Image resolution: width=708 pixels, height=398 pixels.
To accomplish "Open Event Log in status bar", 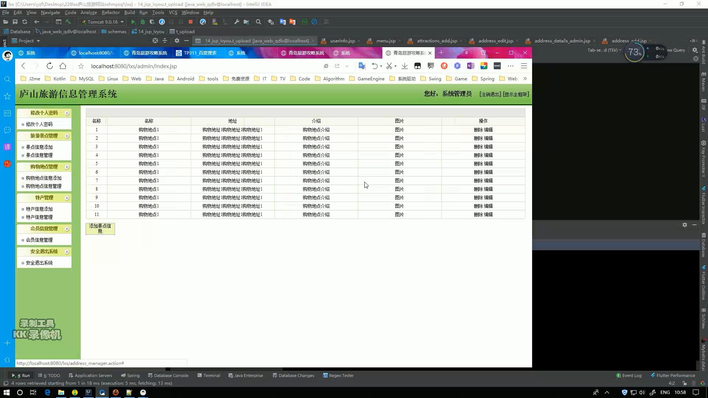I will point(629,376).
